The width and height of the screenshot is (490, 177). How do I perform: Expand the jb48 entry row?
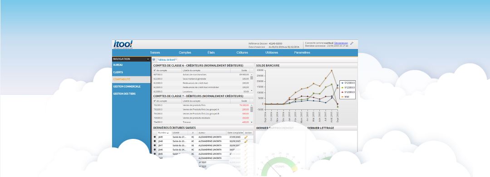coord(155,141)
